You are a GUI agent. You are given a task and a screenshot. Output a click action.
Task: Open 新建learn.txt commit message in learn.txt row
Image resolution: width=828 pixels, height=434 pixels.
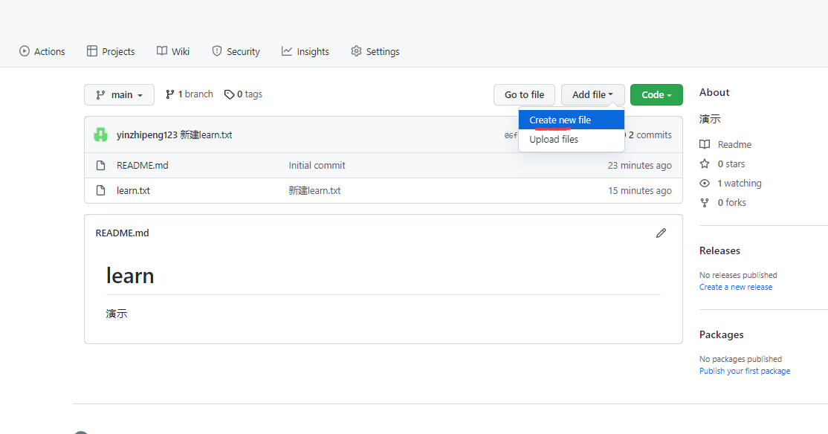click(314, 190)
